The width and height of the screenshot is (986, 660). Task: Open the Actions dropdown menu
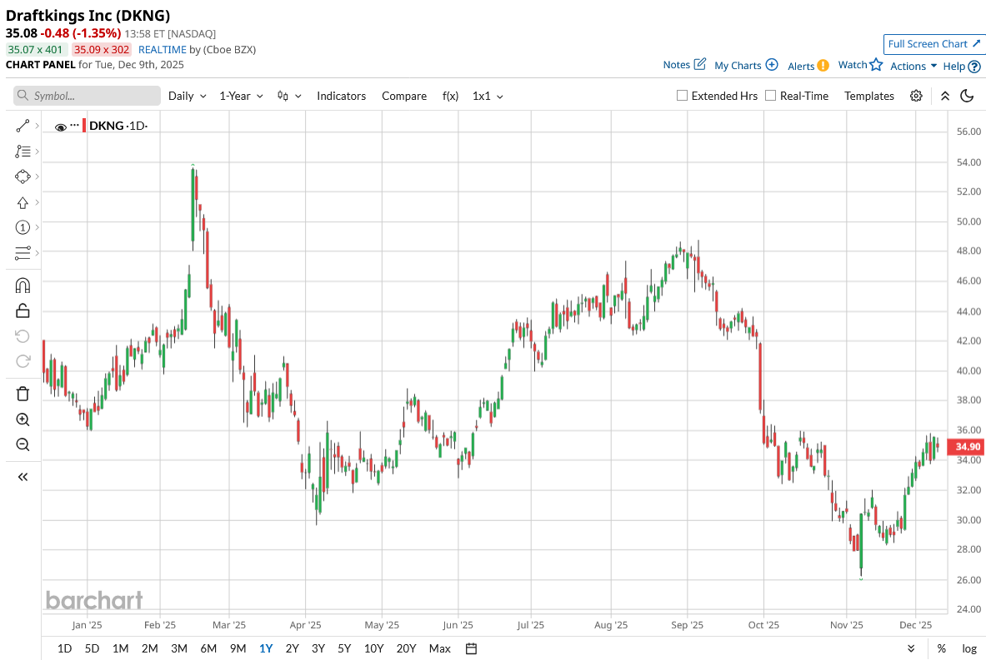point(913,66)
